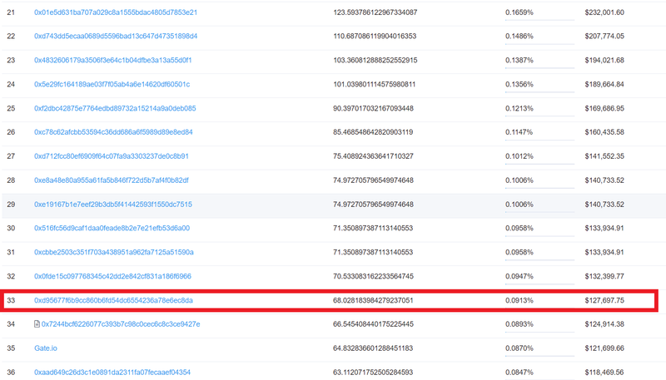Click the 0.1387% percentage value

[x=519, y=60]
